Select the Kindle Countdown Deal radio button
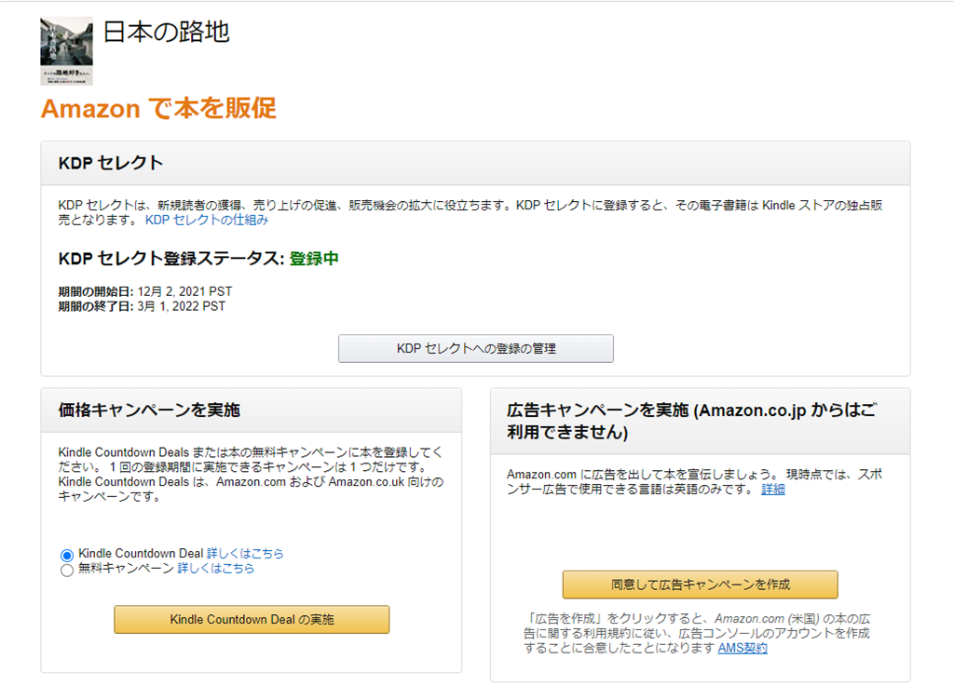This screenshot has height=699, width=954. pyautogui.click(x=67, y=555)
